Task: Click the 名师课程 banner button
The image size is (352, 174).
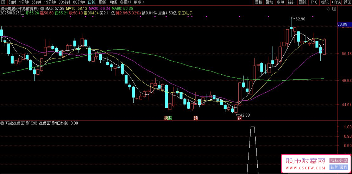Action: coord(339,167)
